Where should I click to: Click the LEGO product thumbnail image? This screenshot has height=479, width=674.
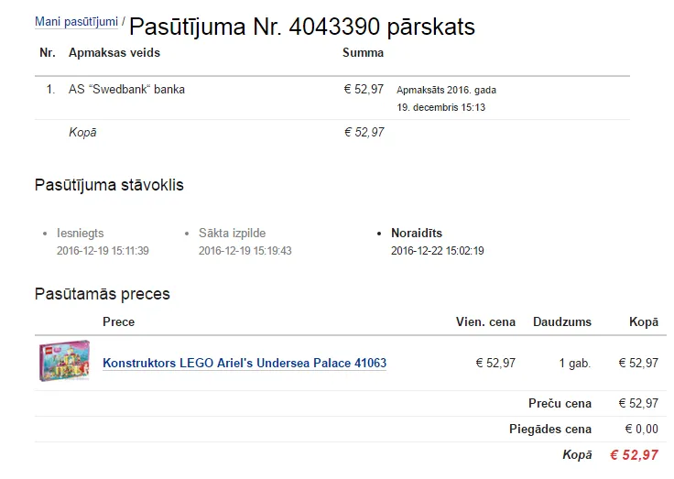[x=64, y=361]
